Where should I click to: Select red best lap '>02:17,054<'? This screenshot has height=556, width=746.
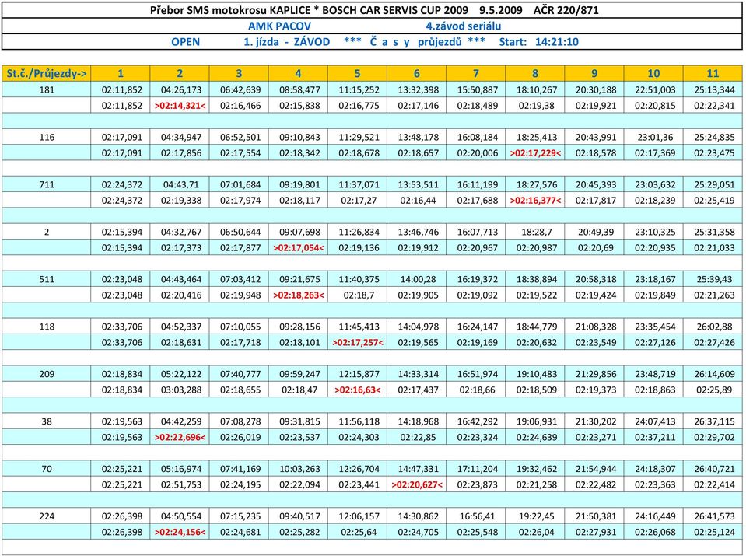point(298,248)
